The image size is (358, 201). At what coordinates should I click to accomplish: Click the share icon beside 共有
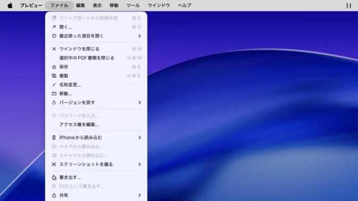click(54, 195)
